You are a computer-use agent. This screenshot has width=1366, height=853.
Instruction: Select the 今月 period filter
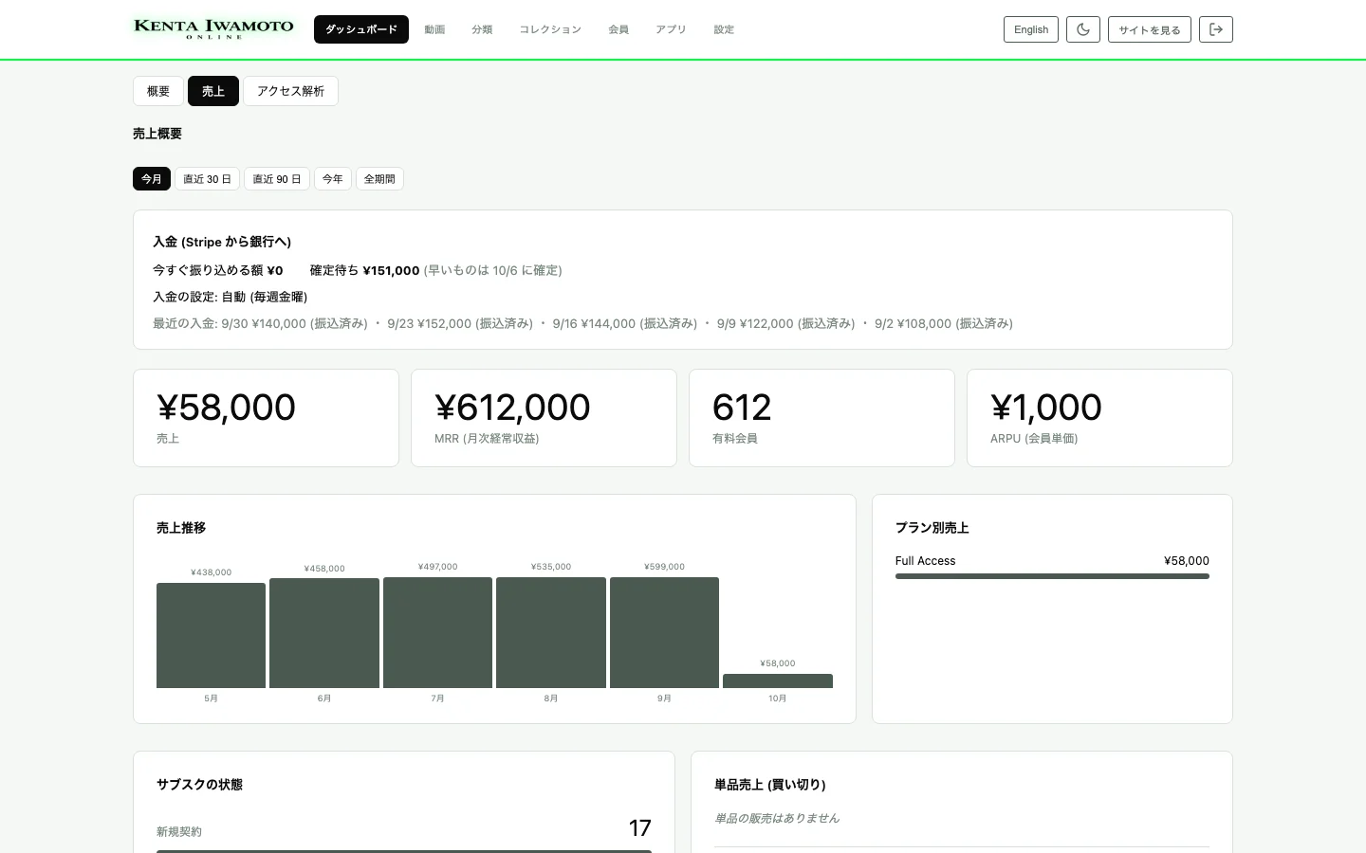tap(152, 179)
